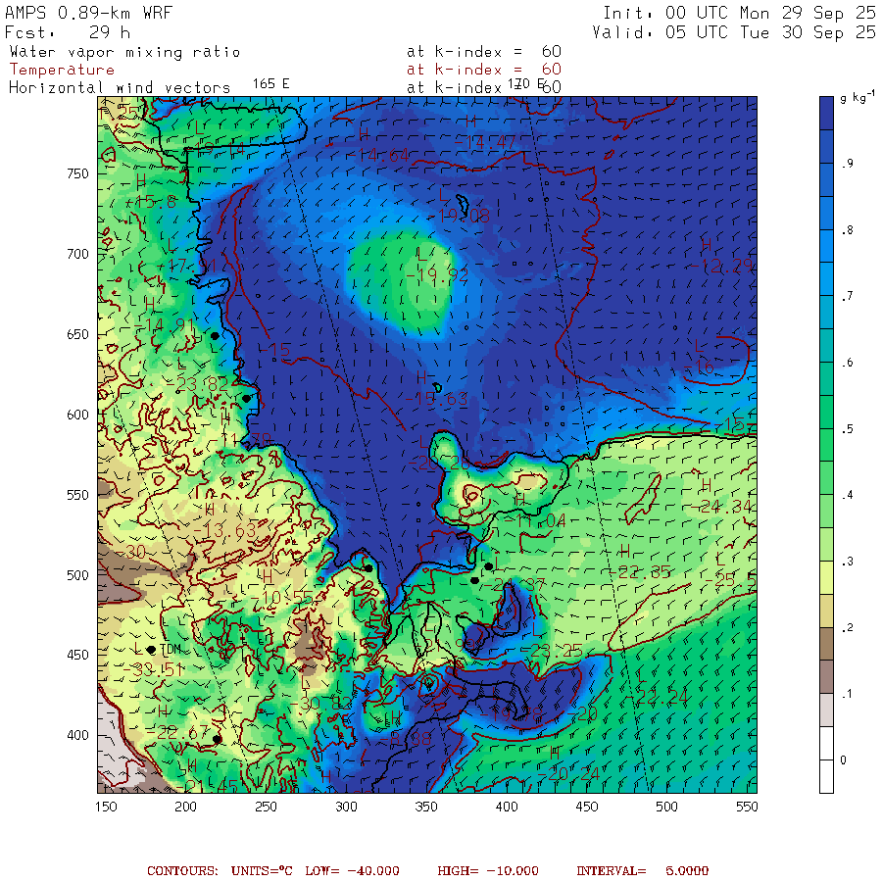The height and width of the screenshot is (882, 882).
Task: Click the Water vapor mixing ratio label
Action: tap(124, 52)
